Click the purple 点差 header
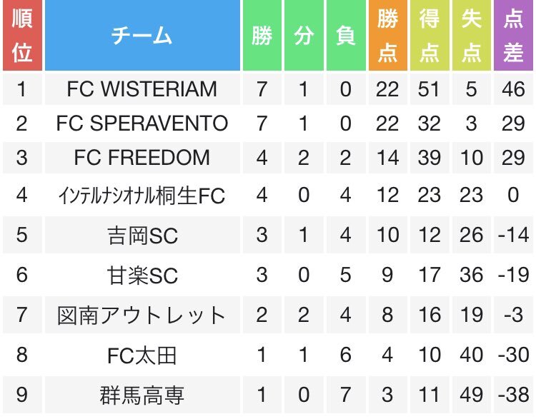Image resolution: width=536 pixels, height=419 pixels. (x=513, y=36)
